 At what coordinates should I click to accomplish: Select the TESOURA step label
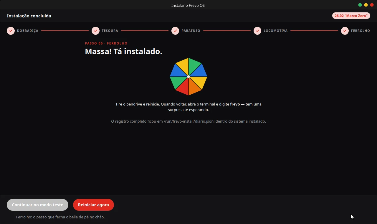point(110,31)
